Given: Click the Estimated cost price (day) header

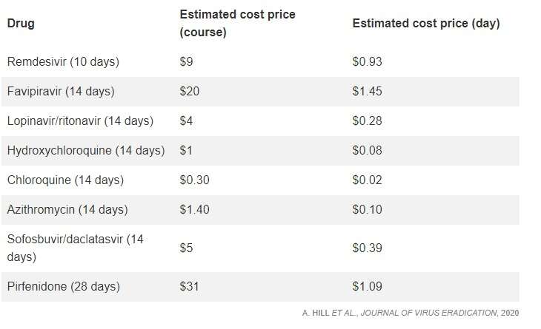Looking at the screenshot, I should [425, 24].
